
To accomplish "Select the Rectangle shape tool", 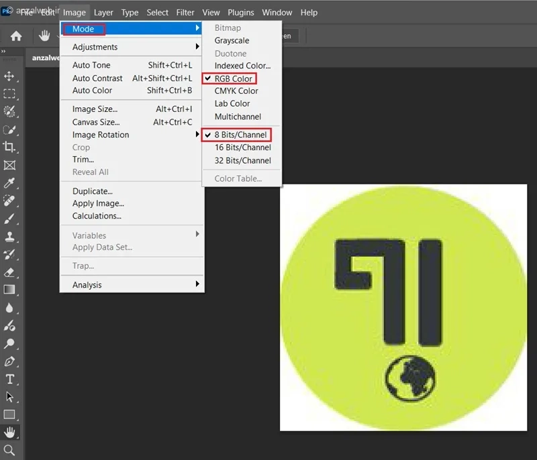I will (9, 414).
